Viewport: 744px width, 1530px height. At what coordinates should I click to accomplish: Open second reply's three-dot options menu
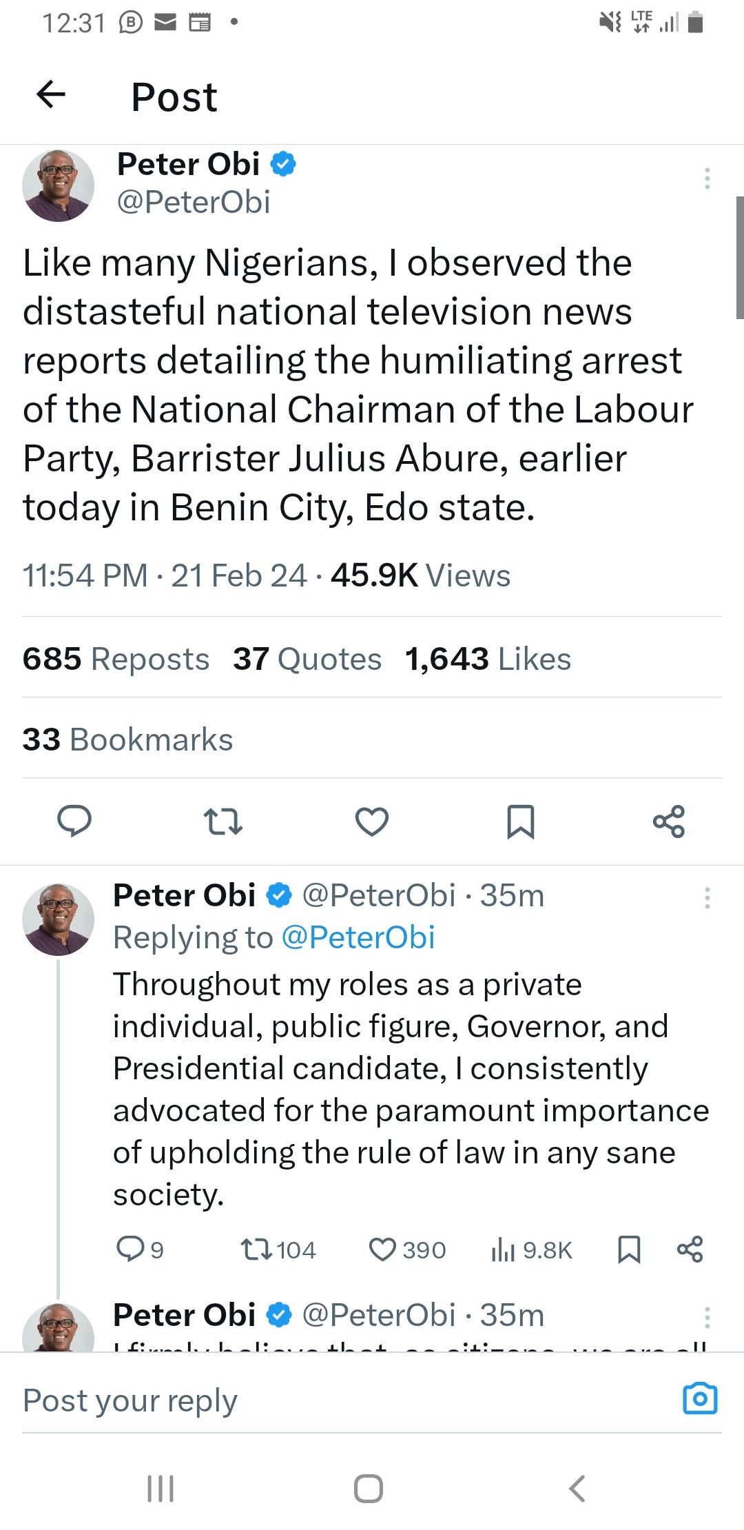pyautogui.click(x=707, y=1317)
